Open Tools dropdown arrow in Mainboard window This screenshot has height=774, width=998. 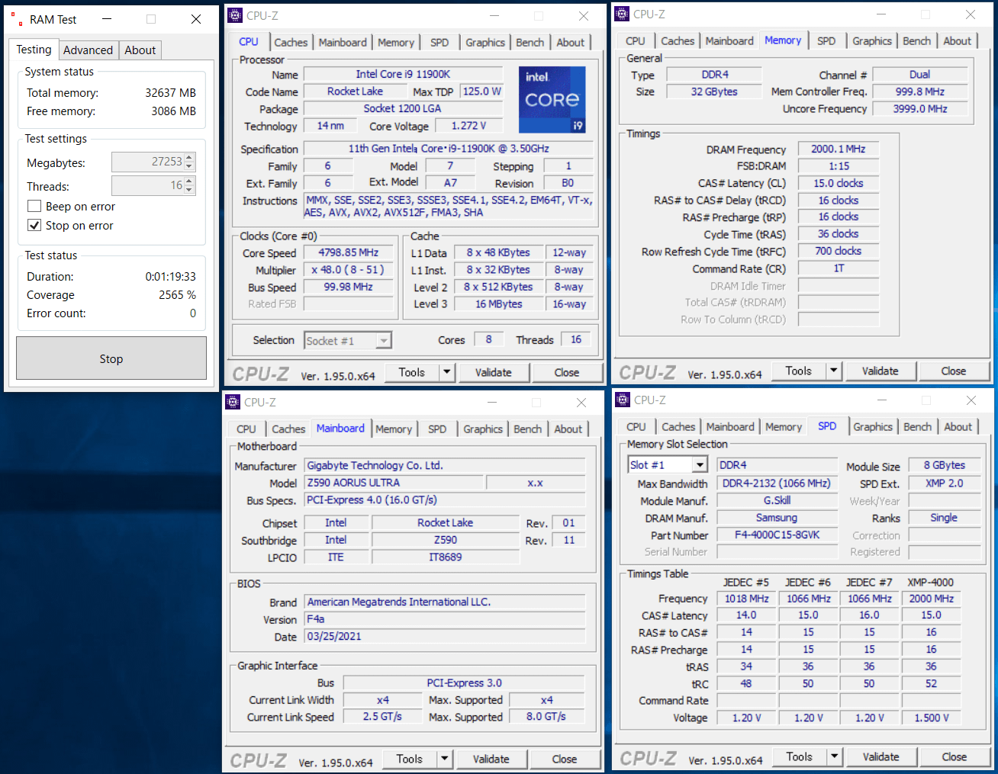pos(445,759)
